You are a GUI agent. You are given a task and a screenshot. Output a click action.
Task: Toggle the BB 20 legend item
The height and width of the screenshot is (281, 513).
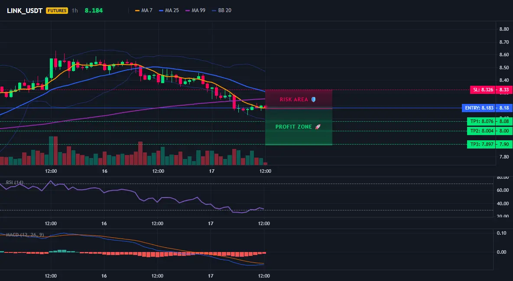click(221, 10)
